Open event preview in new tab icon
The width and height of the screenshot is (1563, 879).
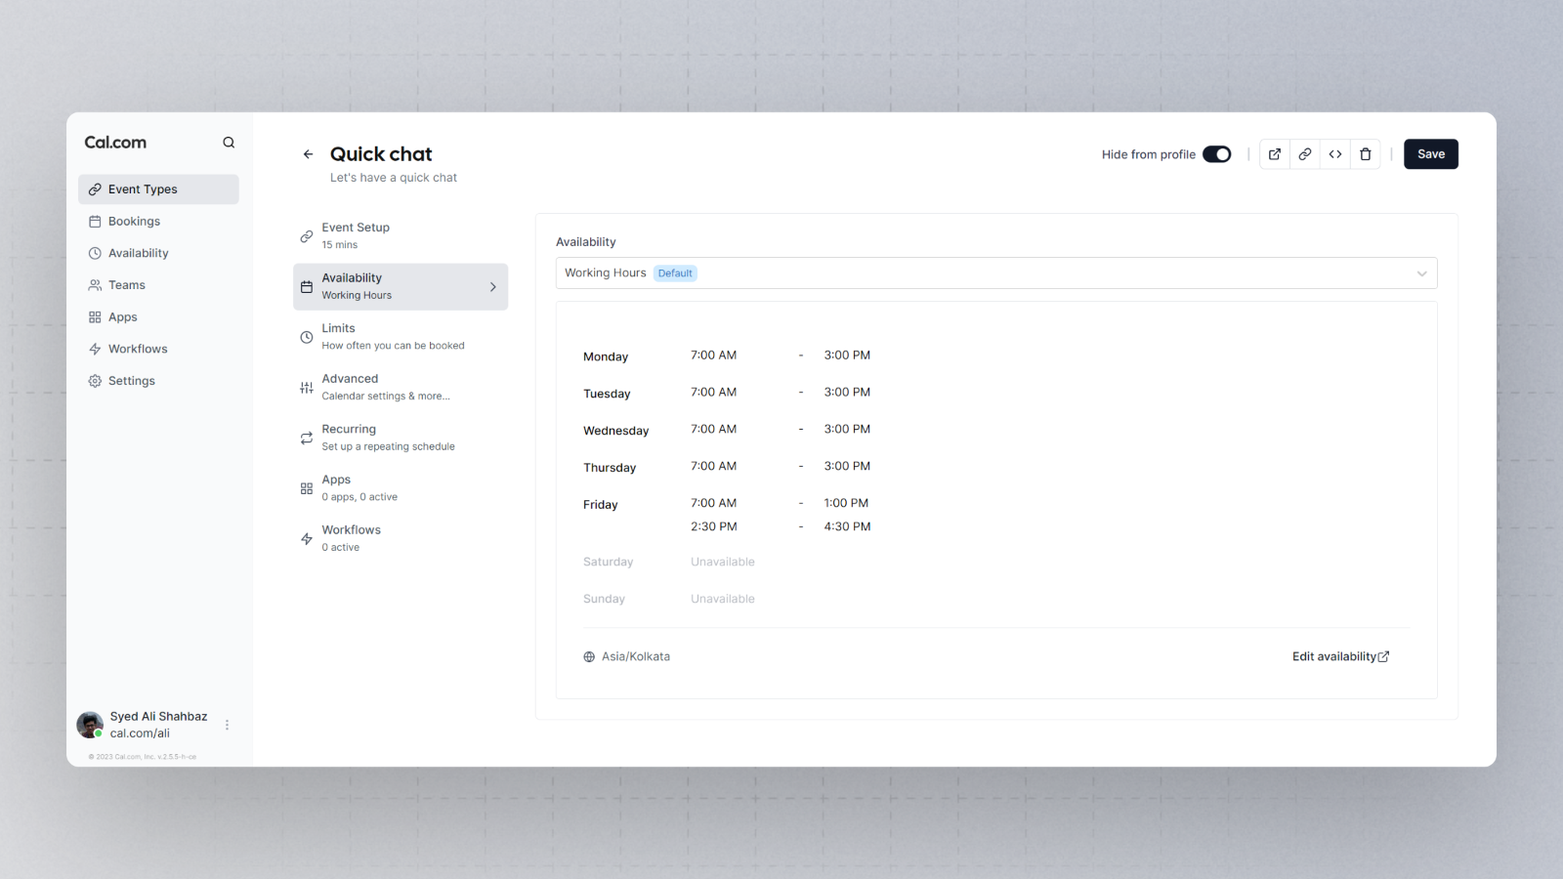[x=1274, y=154]
